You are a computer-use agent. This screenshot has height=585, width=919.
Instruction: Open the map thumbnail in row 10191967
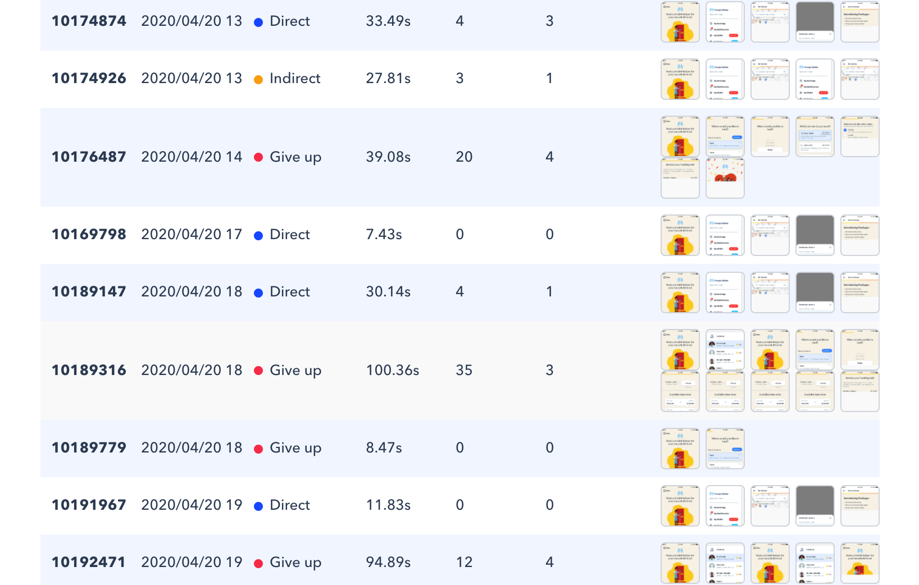(770, 506)
